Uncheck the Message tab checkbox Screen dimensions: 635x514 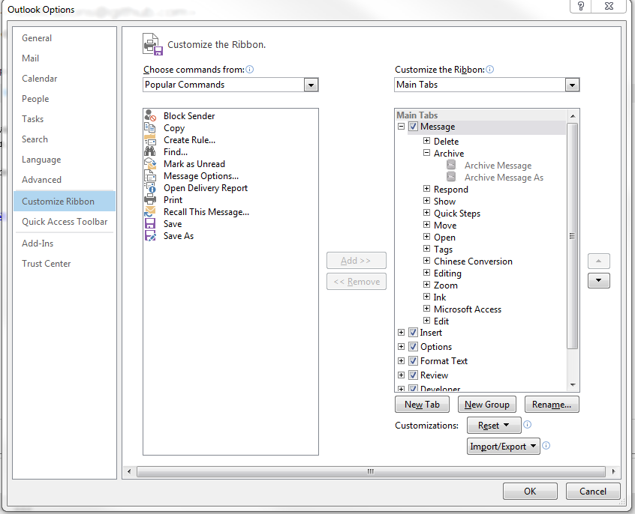coord(413,127)
